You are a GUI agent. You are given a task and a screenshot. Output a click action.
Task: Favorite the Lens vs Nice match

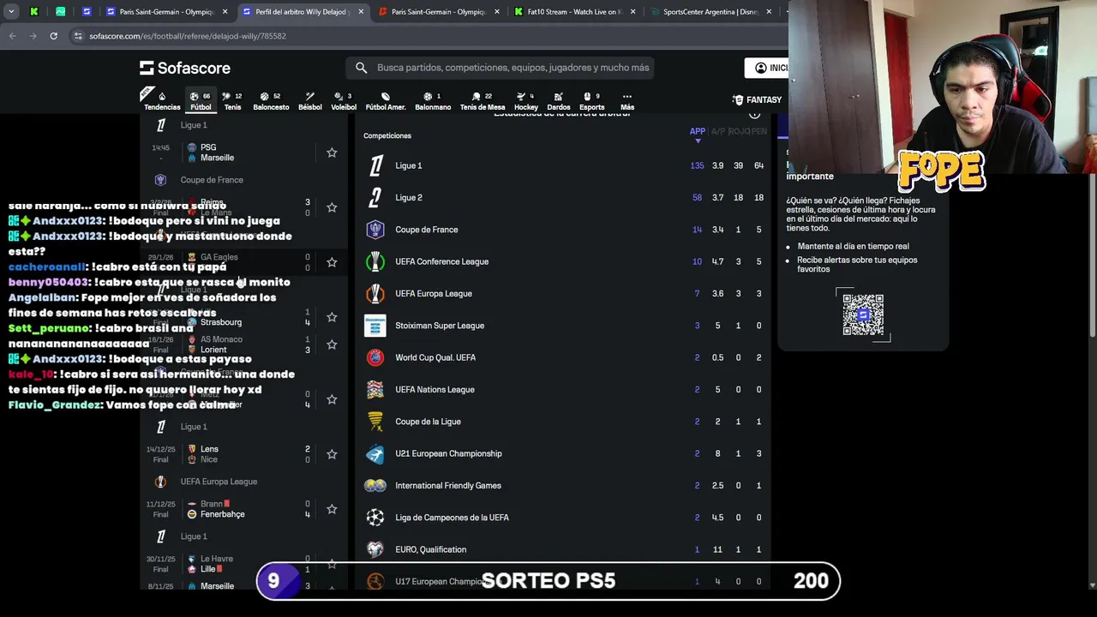(332, 454)
